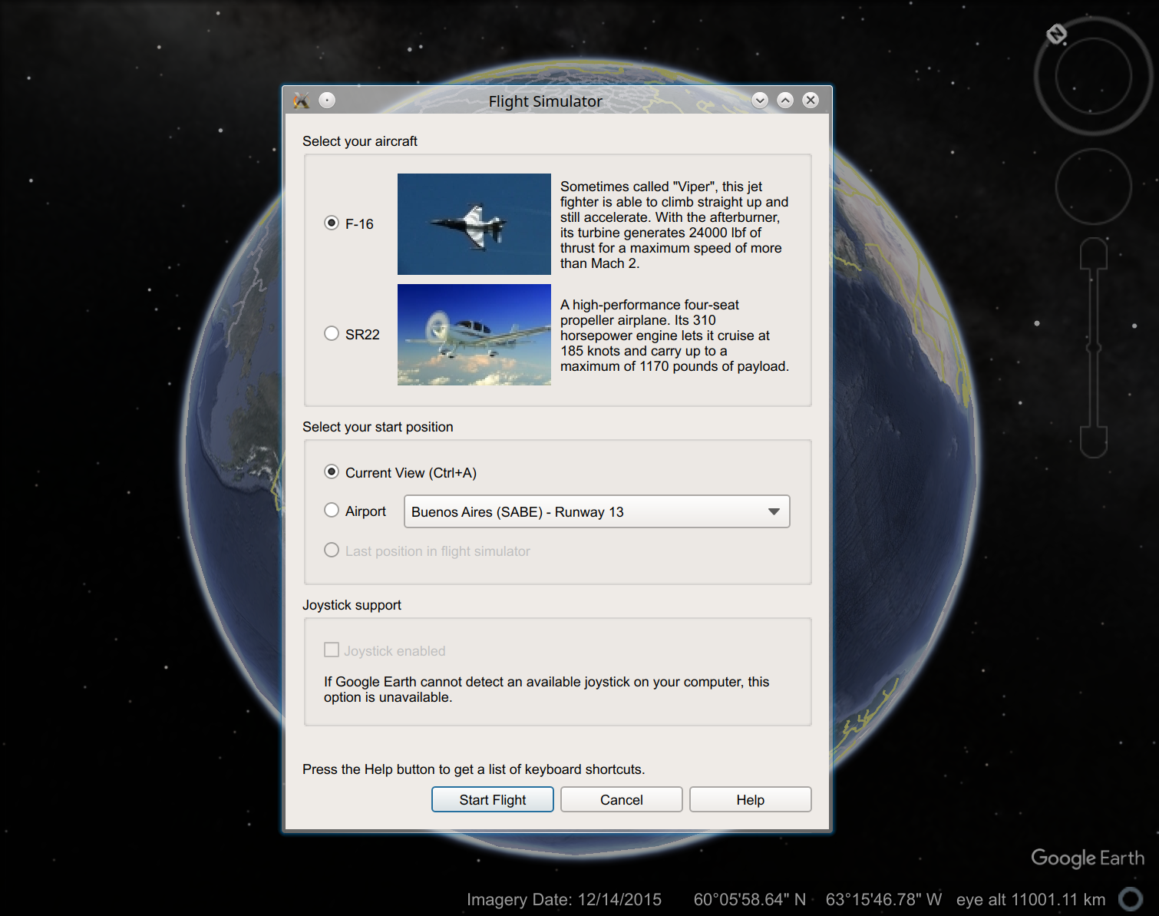Click the longitude 63°15'46.78" W readout

coord(883,900)
